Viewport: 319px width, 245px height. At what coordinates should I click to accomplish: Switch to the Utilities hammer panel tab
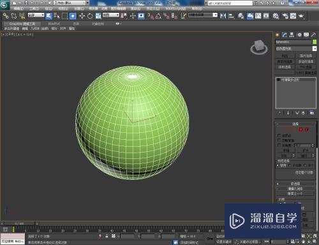(x=313, y=34)
